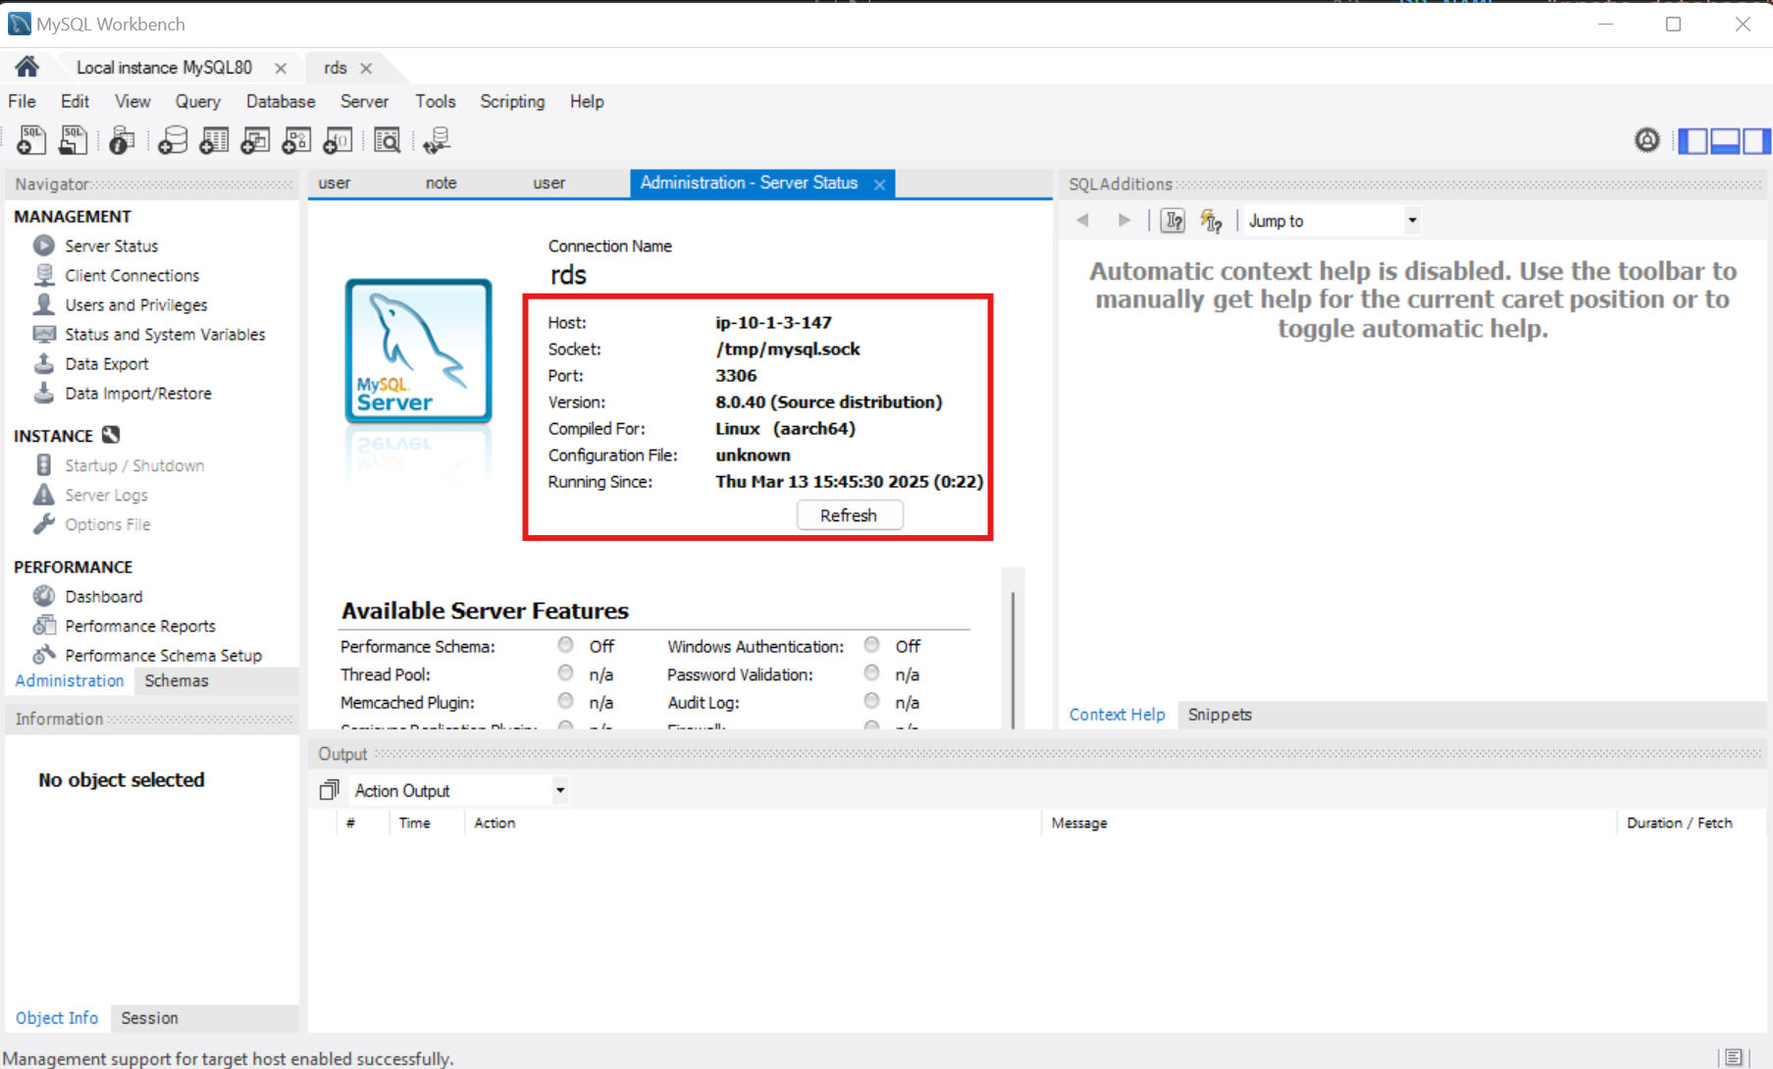The height and width of the screenshot is (1069, 1773).
Task: Toggle the bottom output panel icon
Action: coord(1725,141)
